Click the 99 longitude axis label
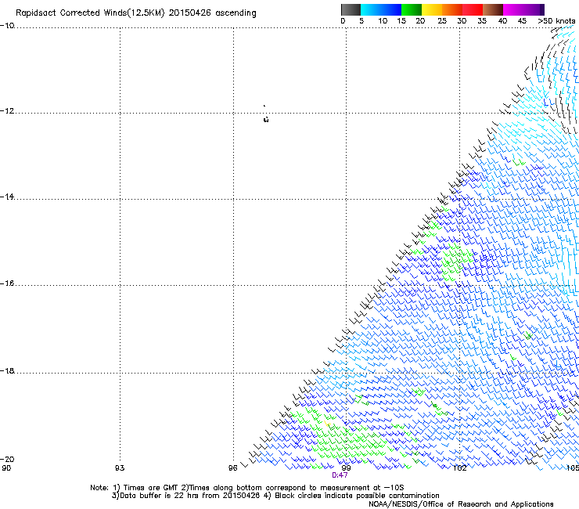 tap(346, 468)
